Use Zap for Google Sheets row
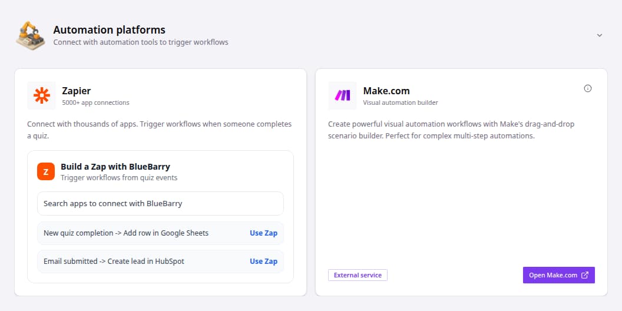The width and height of the screenshot is (622, 311). (x=263, y=233)
